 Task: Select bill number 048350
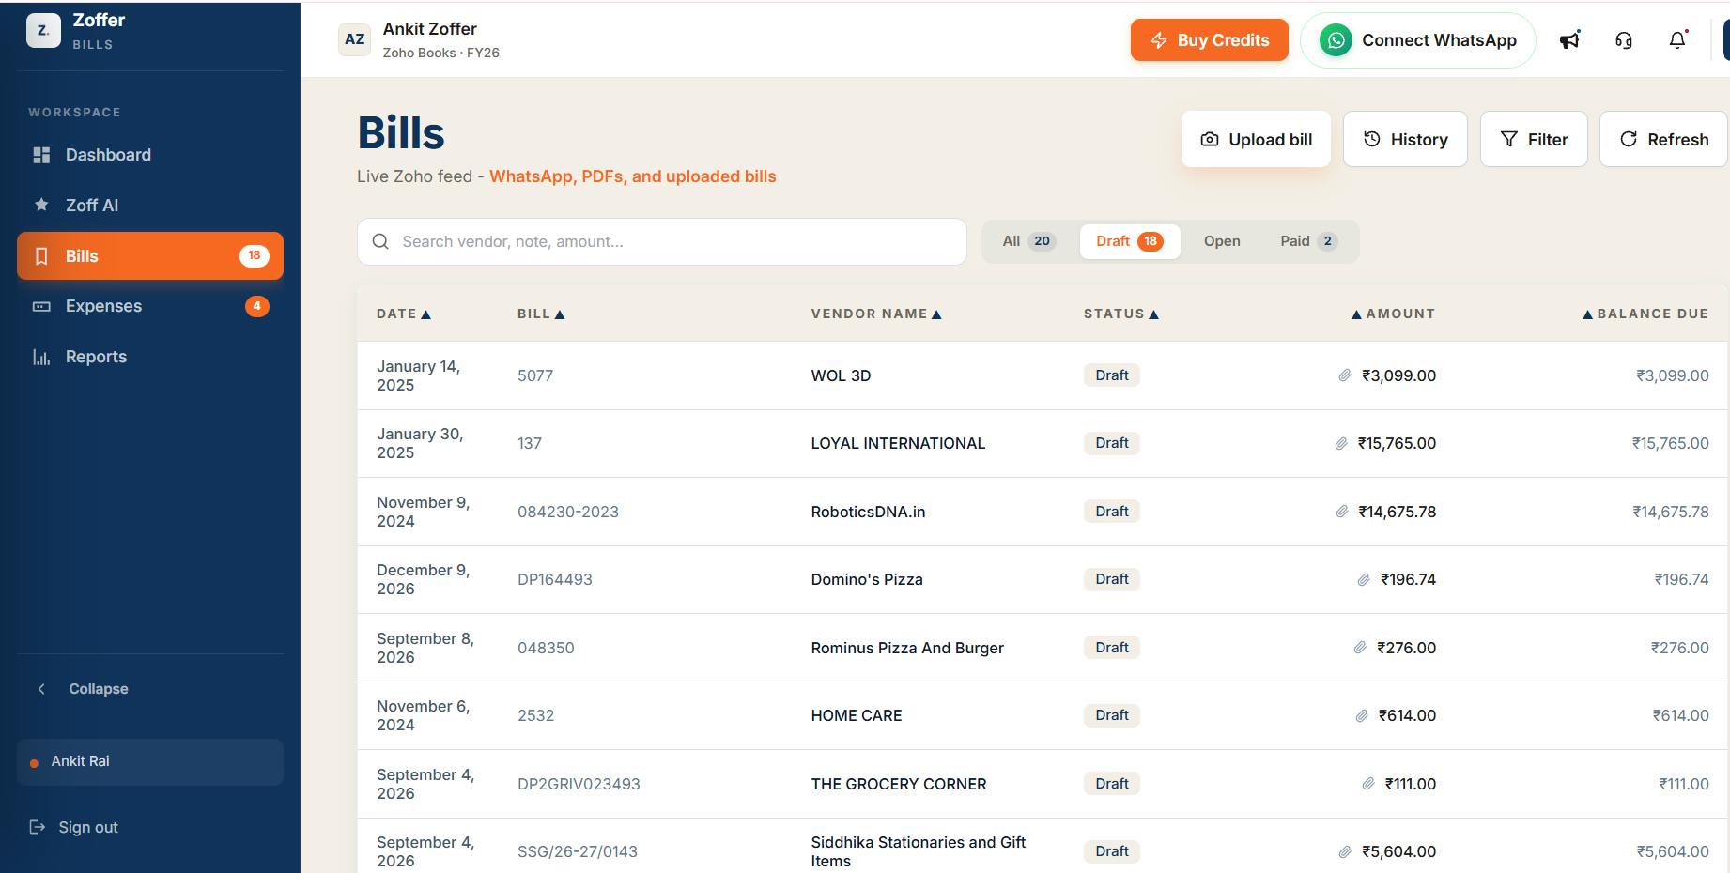(x=546, y=648)
